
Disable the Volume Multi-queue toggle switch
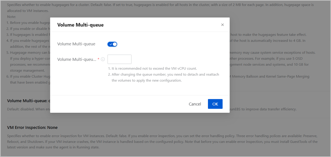click(x=112, y=44)
